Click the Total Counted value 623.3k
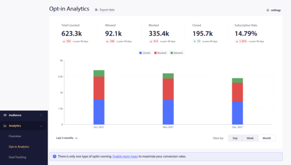Viewport: 291px width, 165px height. pyautogui.click(x=72, y=34)
